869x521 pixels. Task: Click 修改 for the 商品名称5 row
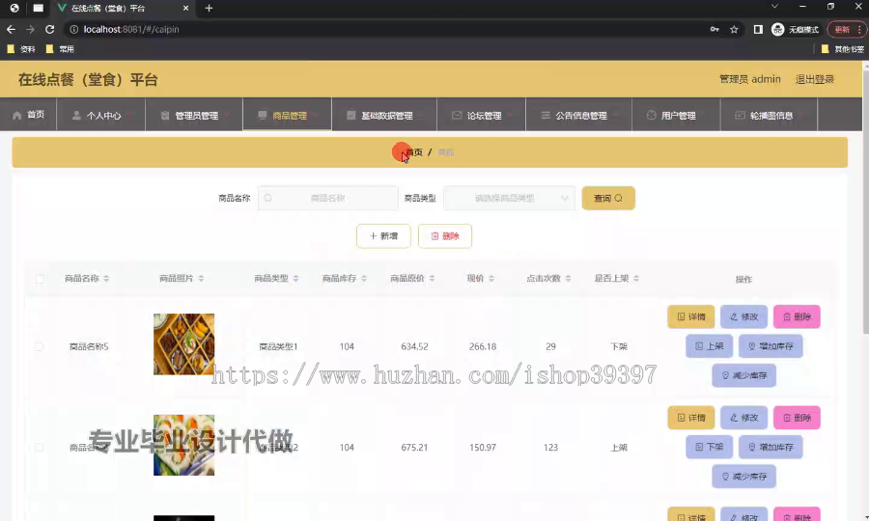(x=743, y=316)
